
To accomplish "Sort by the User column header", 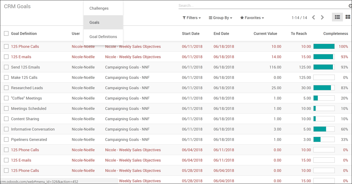I will 76,33.
